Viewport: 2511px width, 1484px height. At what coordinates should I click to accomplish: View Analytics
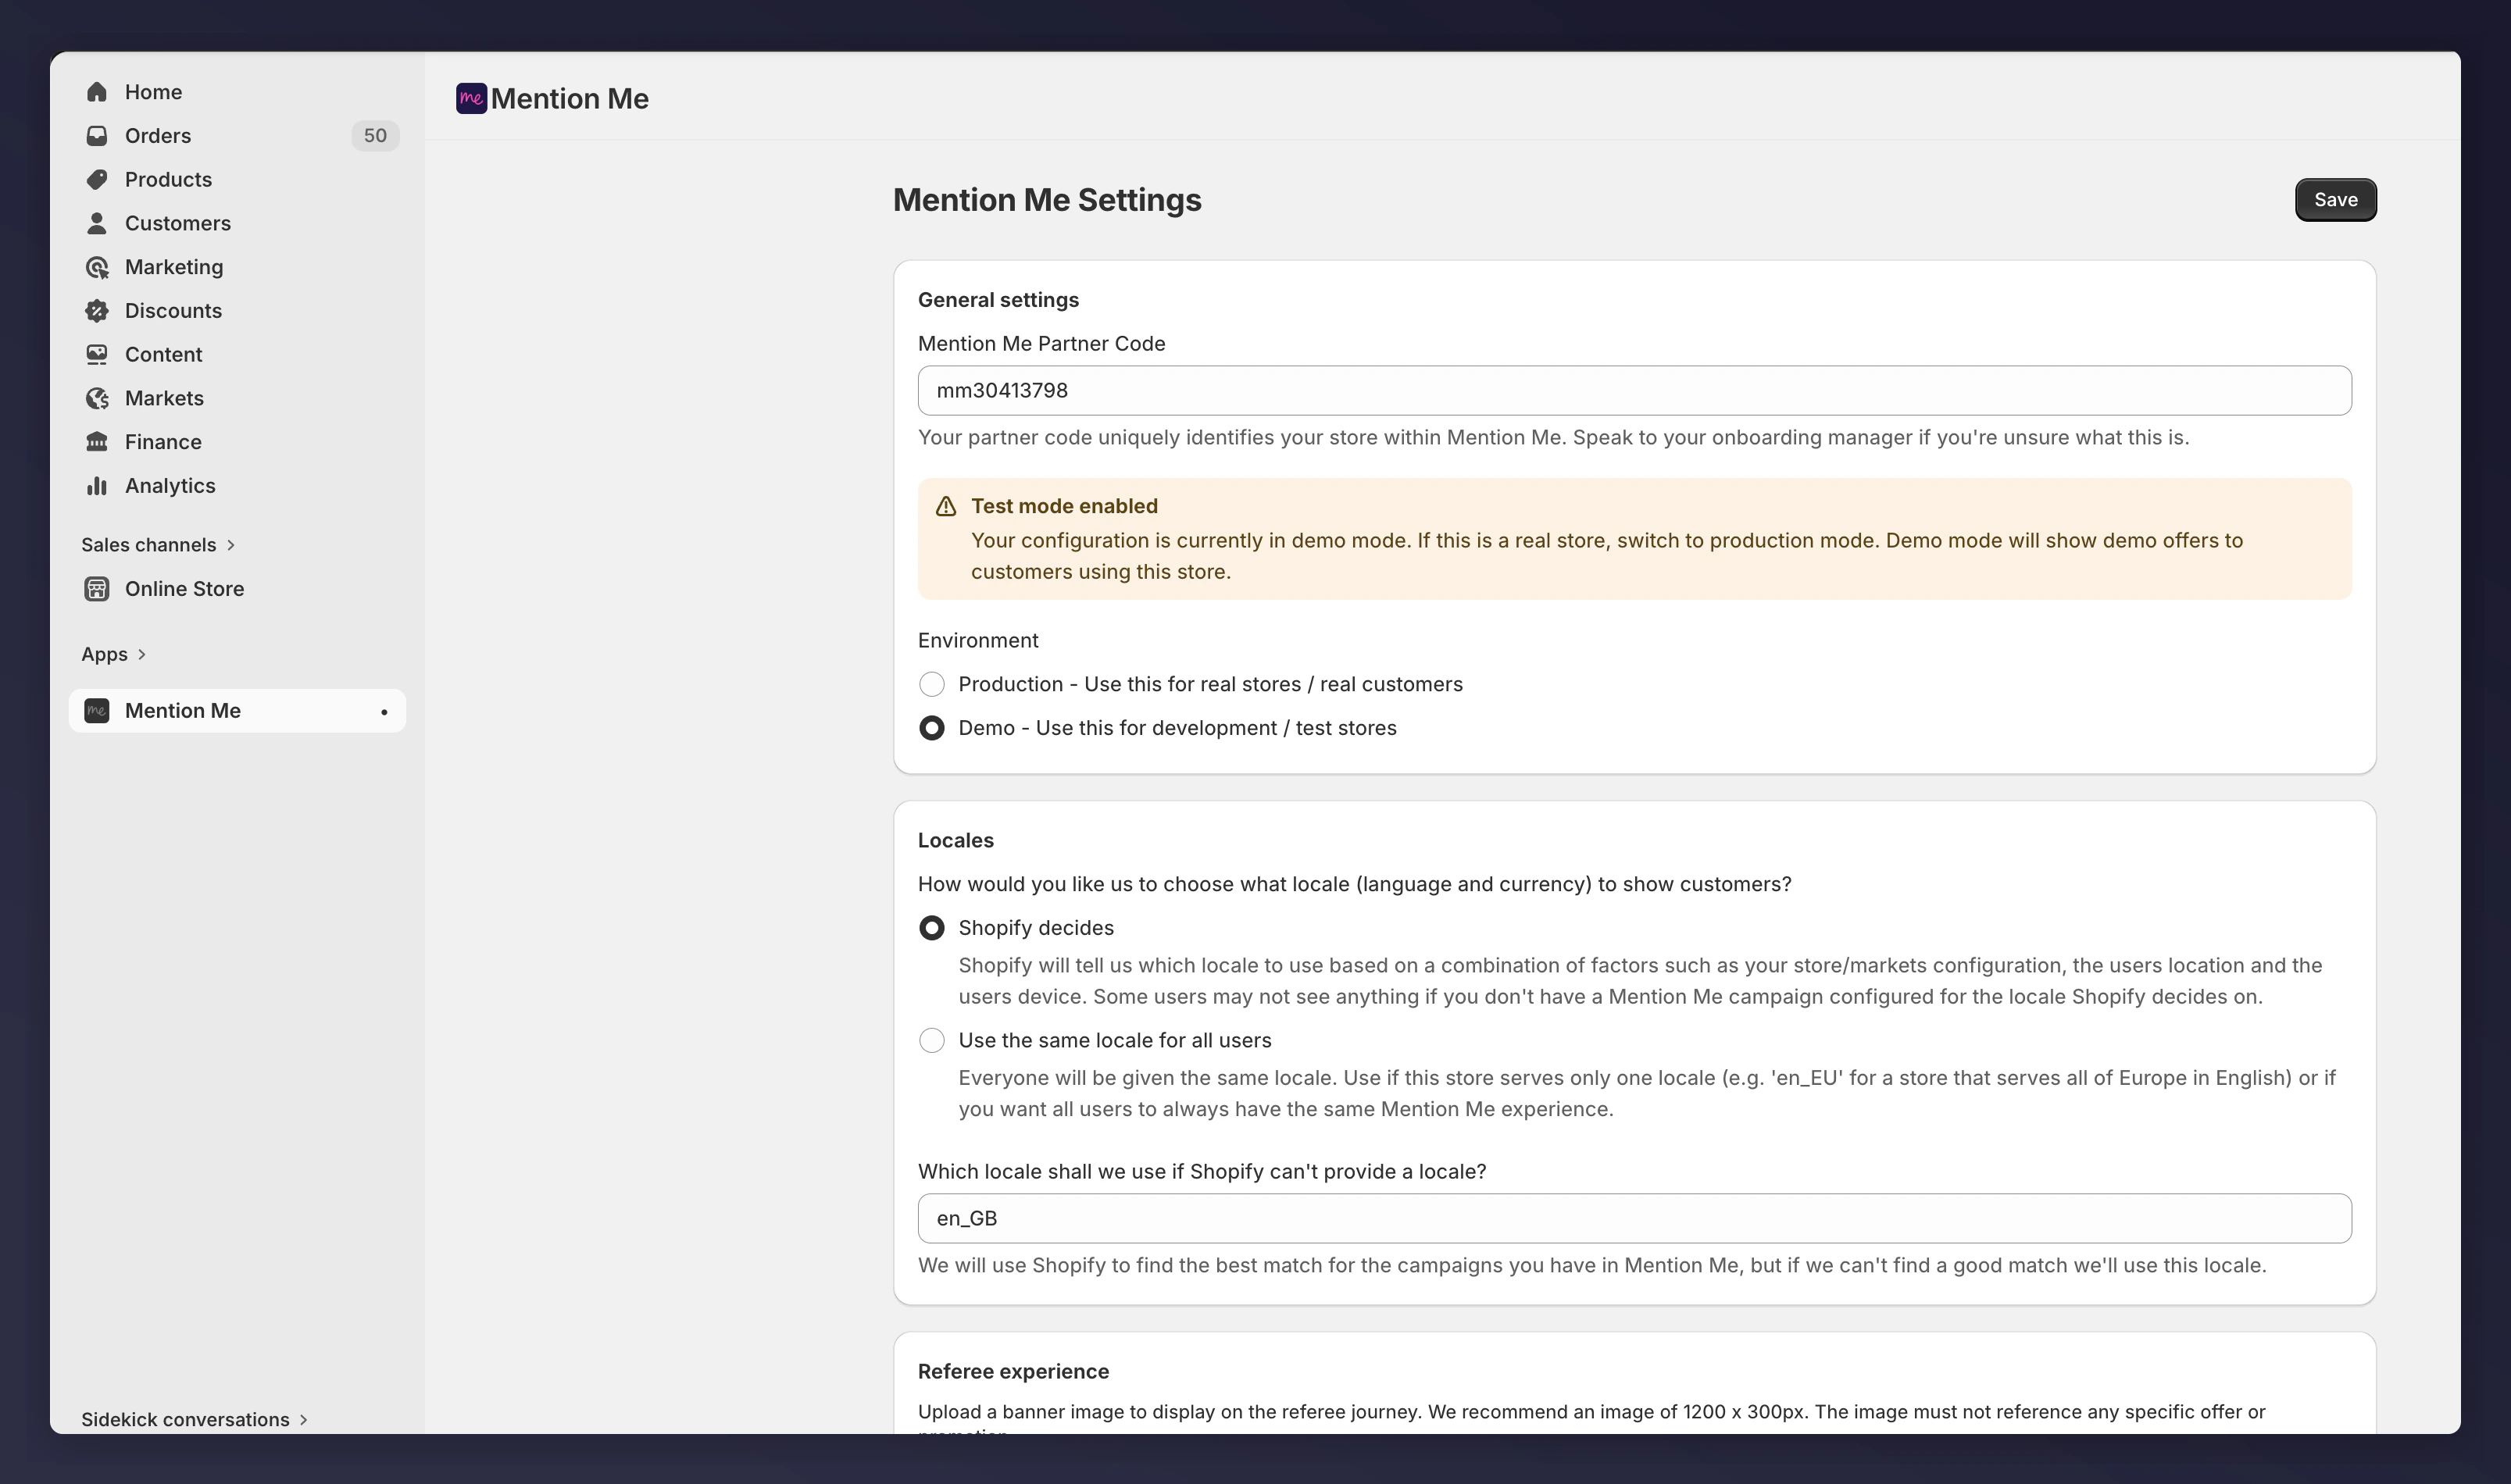point(237,486)
